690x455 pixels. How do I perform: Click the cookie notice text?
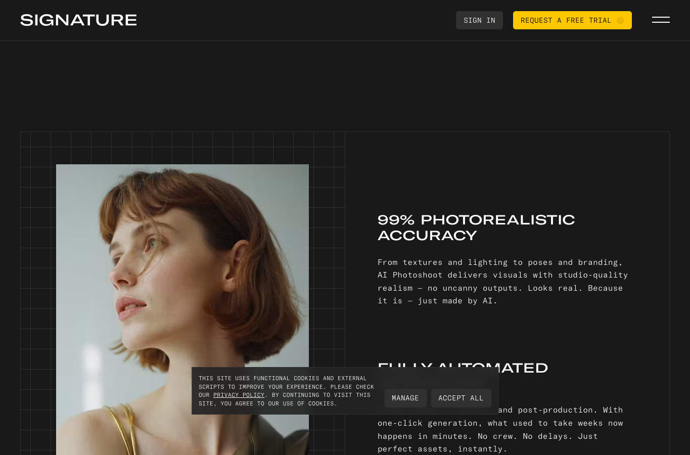point(286,391)
